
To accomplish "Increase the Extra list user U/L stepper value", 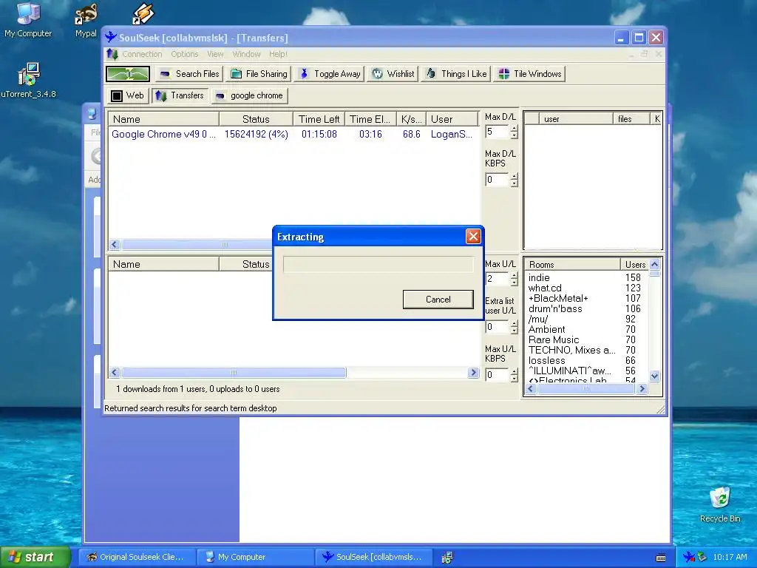I will point(515,324).
